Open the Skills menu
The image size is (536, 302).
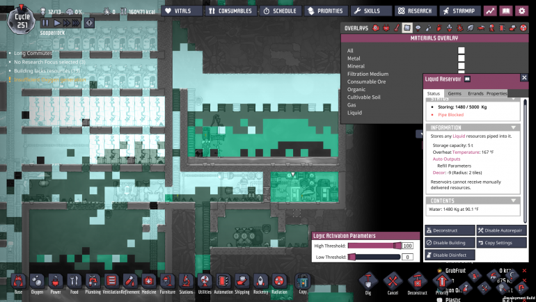[371, 11]
